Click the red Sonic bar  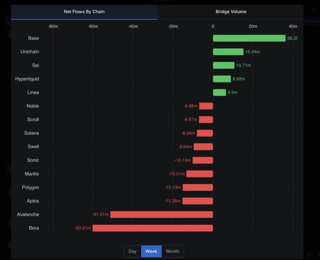click(x=203, y=160)
